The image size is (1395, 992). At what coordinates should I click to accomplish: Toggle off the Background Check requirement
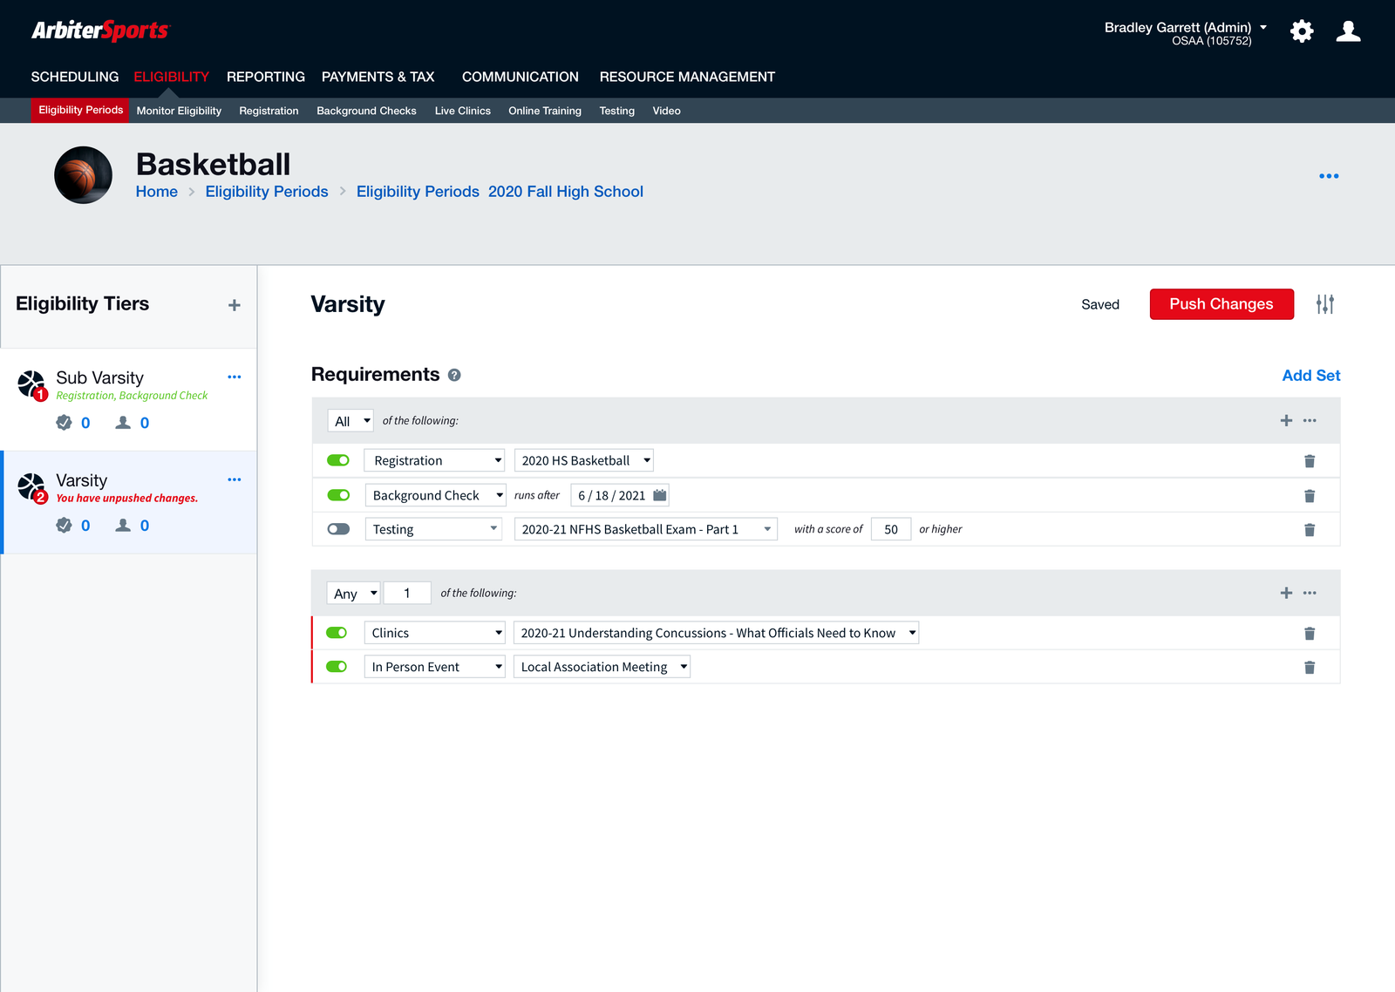tap(338, 495)
